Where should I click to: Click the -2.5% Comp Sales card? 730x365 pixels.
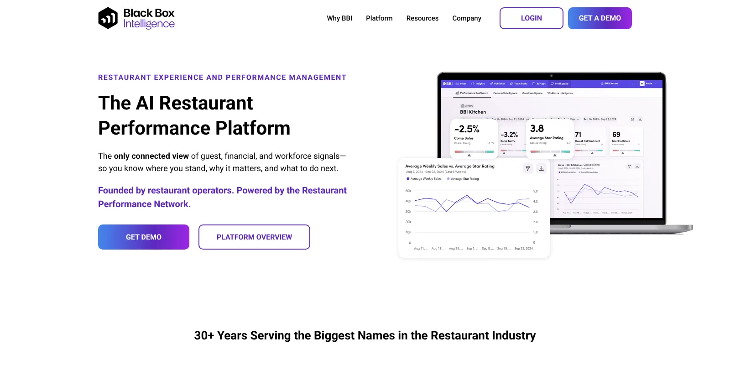click(474, 139)
